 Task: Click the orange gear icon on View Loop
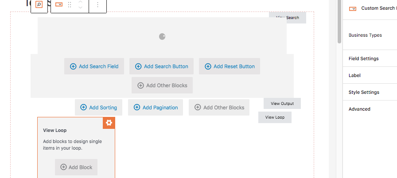[x=109, y=123]
